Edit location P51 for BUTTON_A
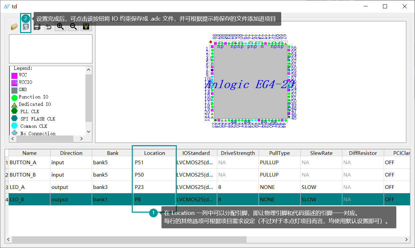 point(154,163)
